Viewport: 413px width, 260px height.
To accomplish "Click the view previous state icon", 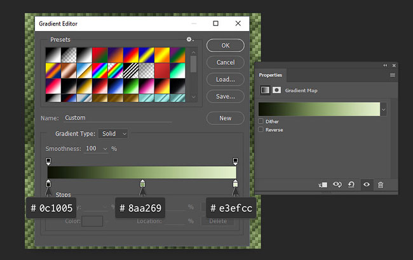I will [x=337, y=185].
